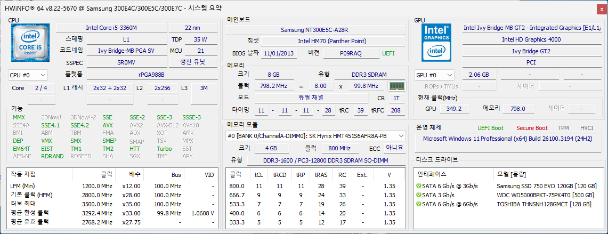Screen dimensions: 608x234
Task: Click the Ivy Bridge GT2 GPU field
Action: tap(531, 51)
